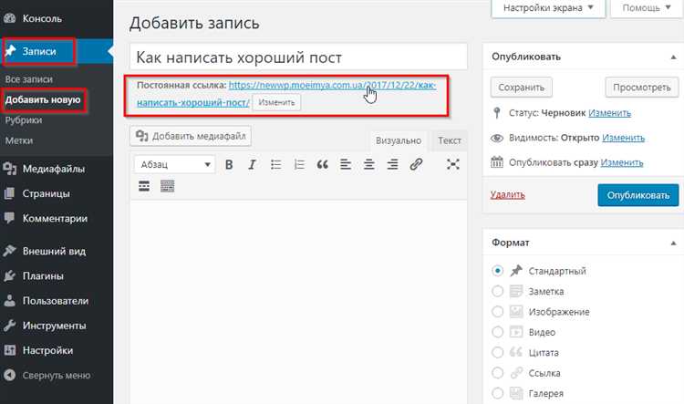Click Просмотреть preview button
This screenshot has width=684, height=404.
point(642,88)
